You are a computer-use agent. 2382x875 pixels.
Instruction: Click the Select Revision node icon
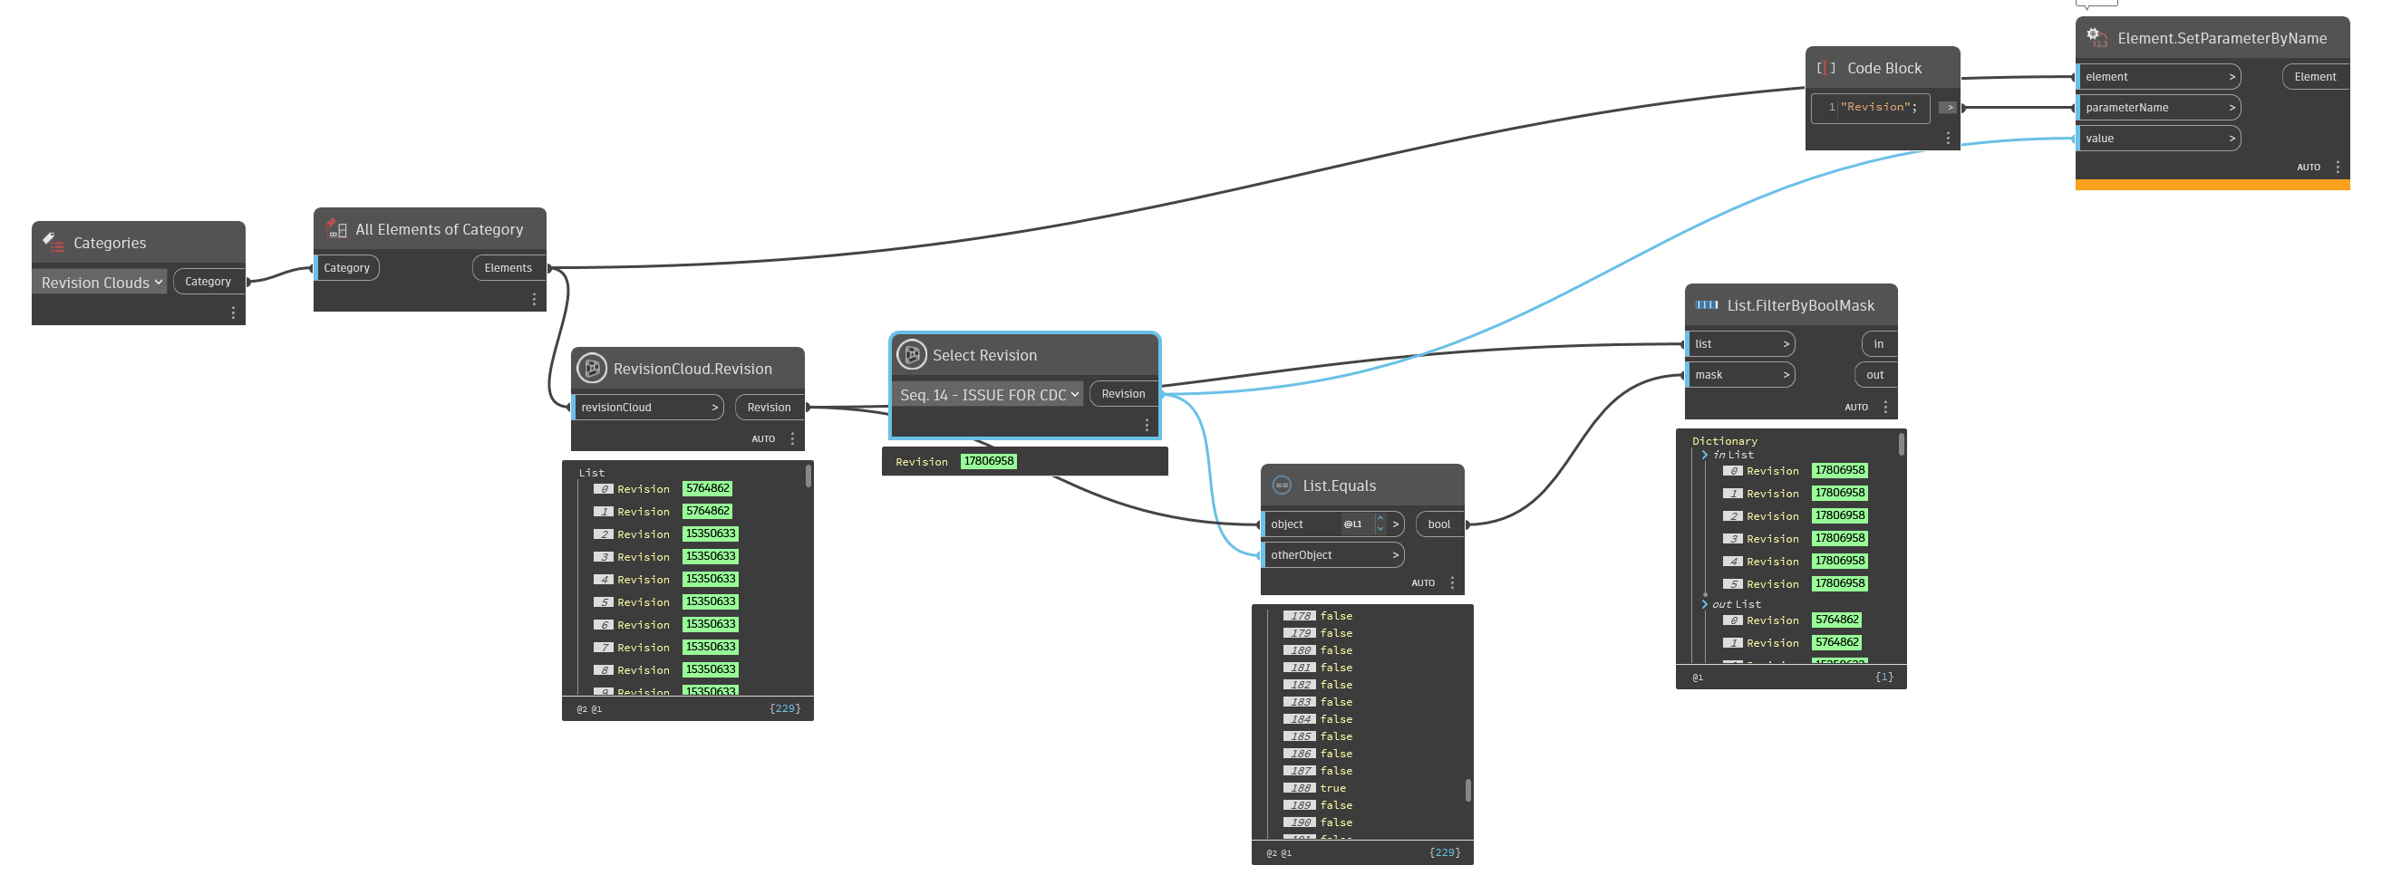coord(912,354)
